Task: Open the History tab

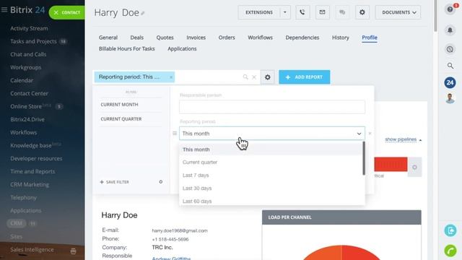Action: pos(340,38)
